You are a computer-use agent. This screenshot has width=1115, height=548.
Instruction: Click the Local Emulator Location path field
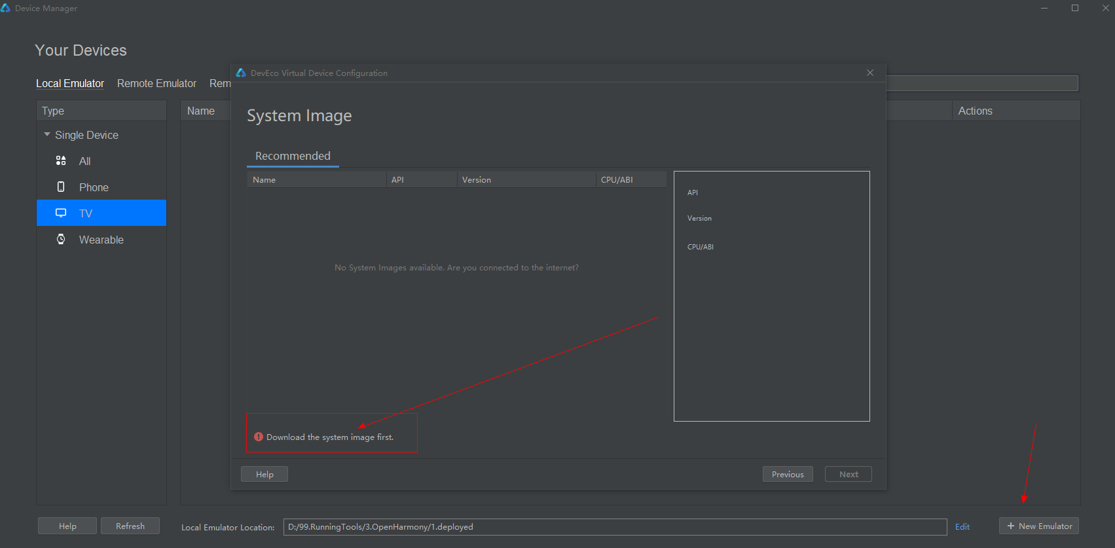[x=615, y=526]
